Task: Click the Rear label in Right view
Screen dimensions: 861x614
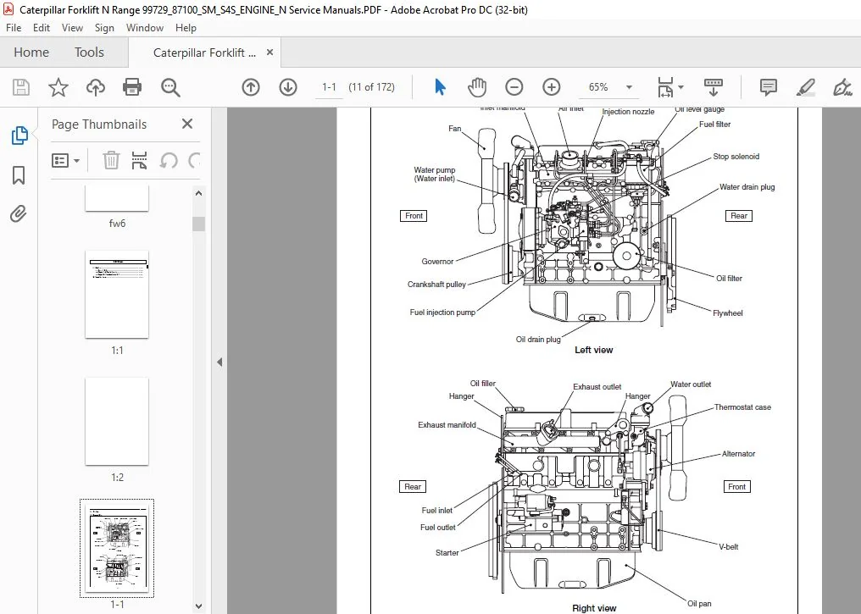Action: click(x=413, y=487)
